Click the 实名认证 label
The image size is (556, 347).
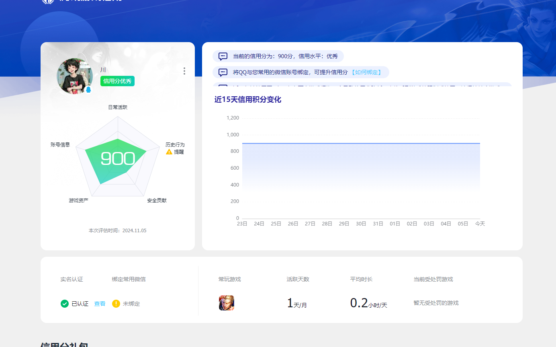[72, 279]
